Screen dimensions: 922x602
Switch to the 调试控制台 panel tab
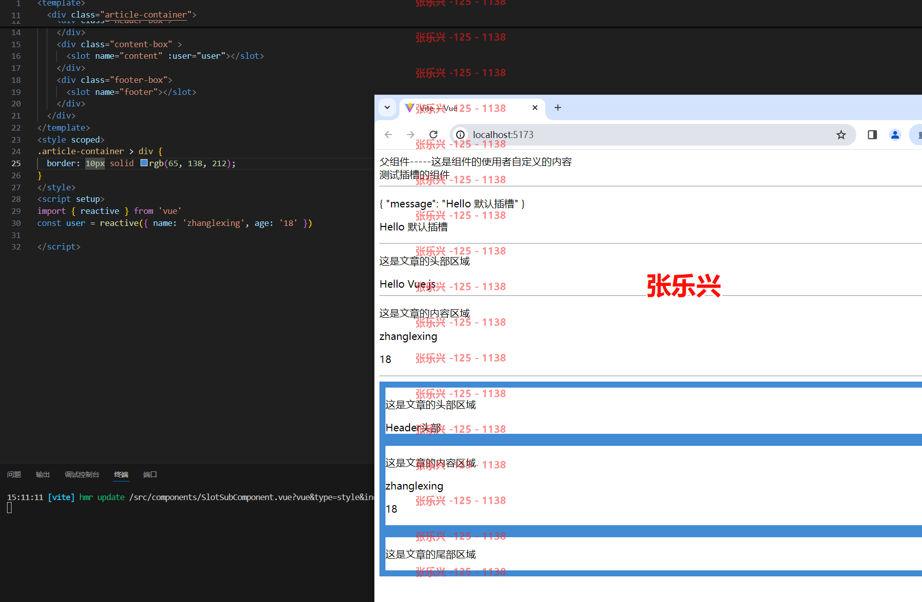tap(82, 474)
